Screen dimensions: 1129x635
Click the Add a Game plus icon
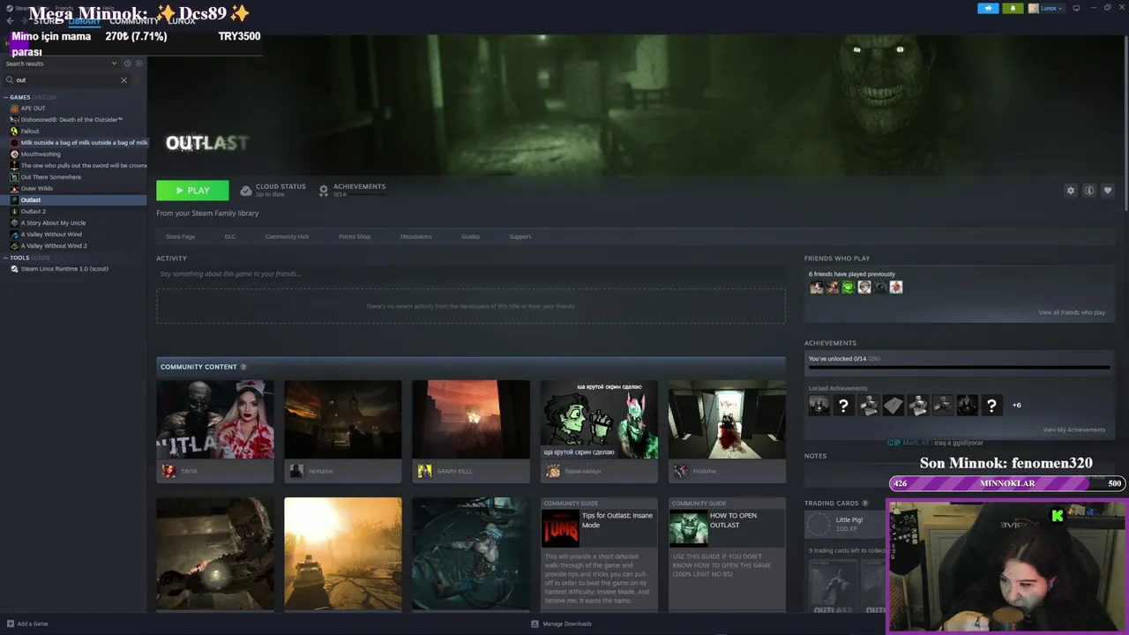9,624
